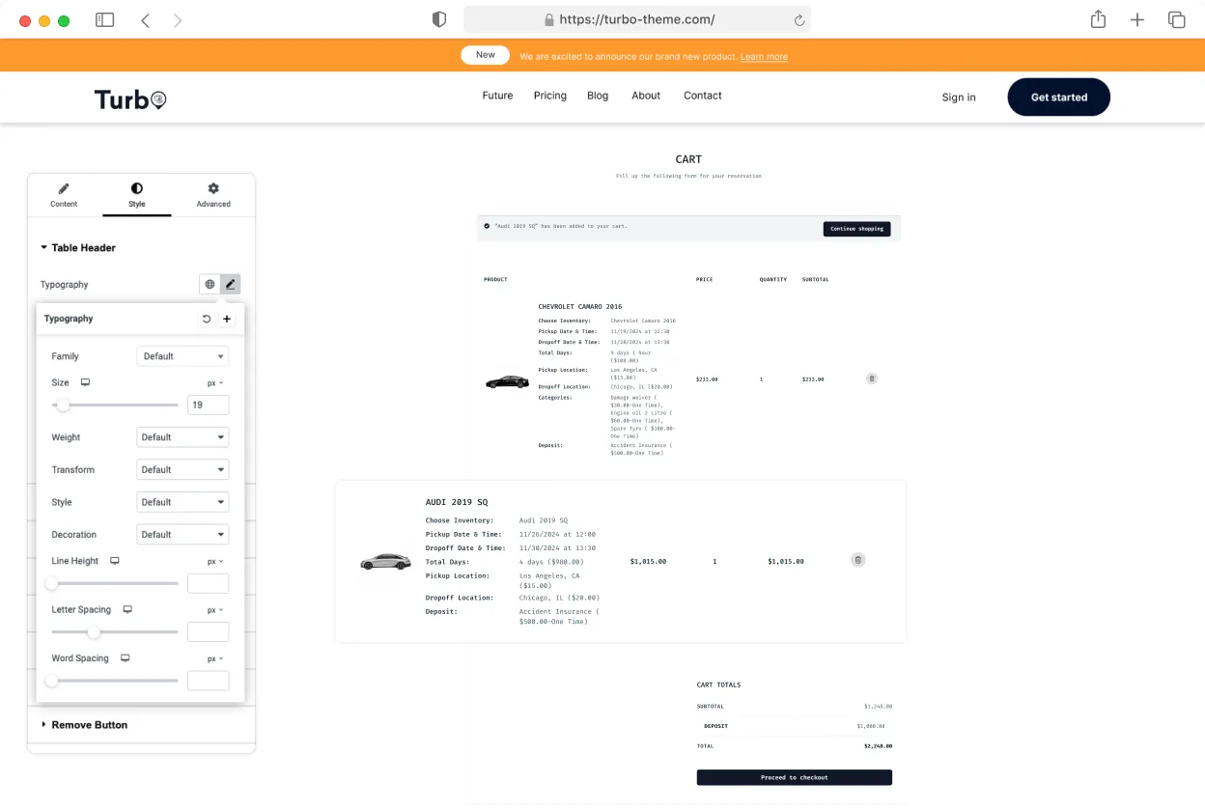Click the privacy shield icon
This screenshot has width=1205, height=811.
coord(439,19)
